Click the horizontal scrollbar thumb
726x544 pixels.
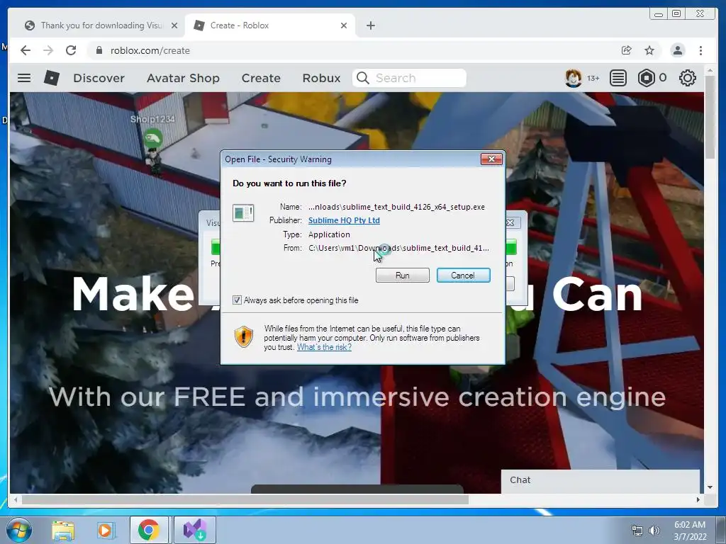pos(245,499)
